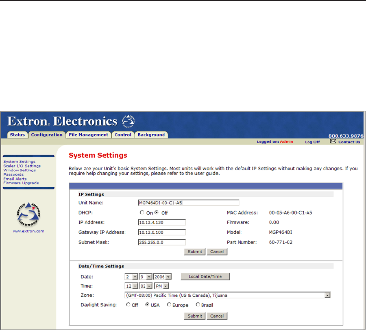Click the Gateway IP Address field

pos(162,232)
